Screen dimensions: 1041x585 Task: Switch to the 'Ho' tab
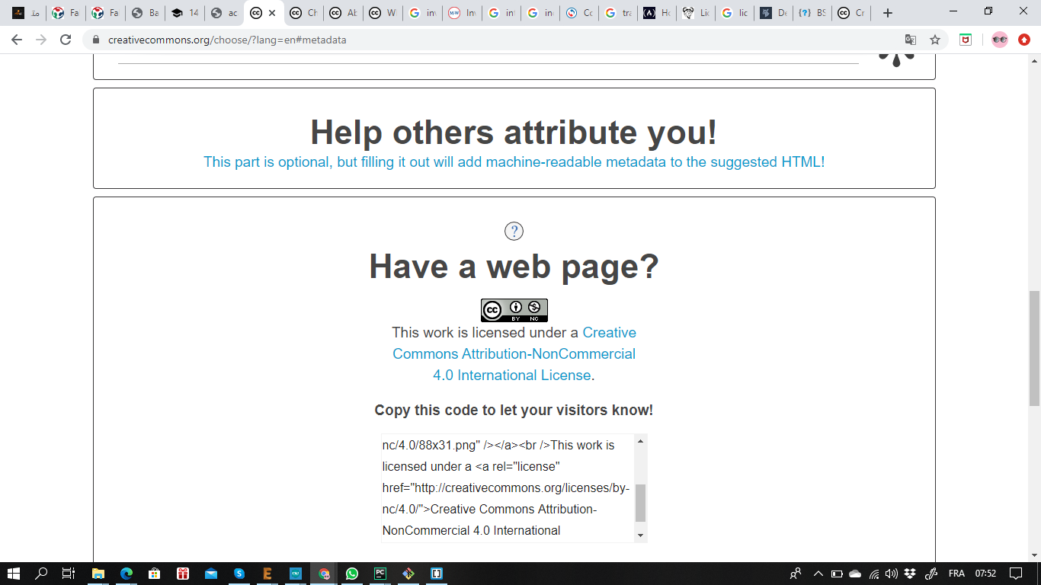click(x=657, y=13)
